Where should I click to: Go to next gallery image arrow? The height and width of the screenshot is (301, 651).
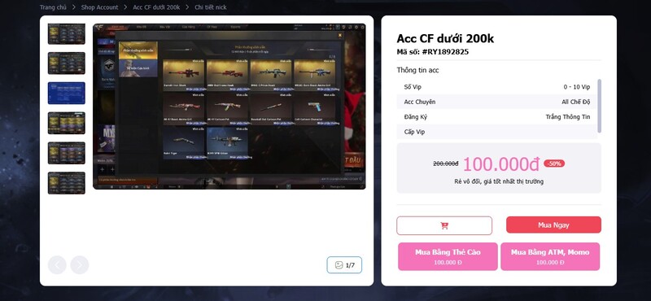coord(79,265)
